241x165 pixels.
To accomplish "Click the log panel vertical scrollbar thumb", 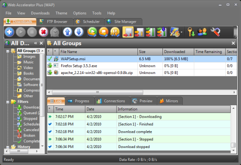I will tap(233, 145).
